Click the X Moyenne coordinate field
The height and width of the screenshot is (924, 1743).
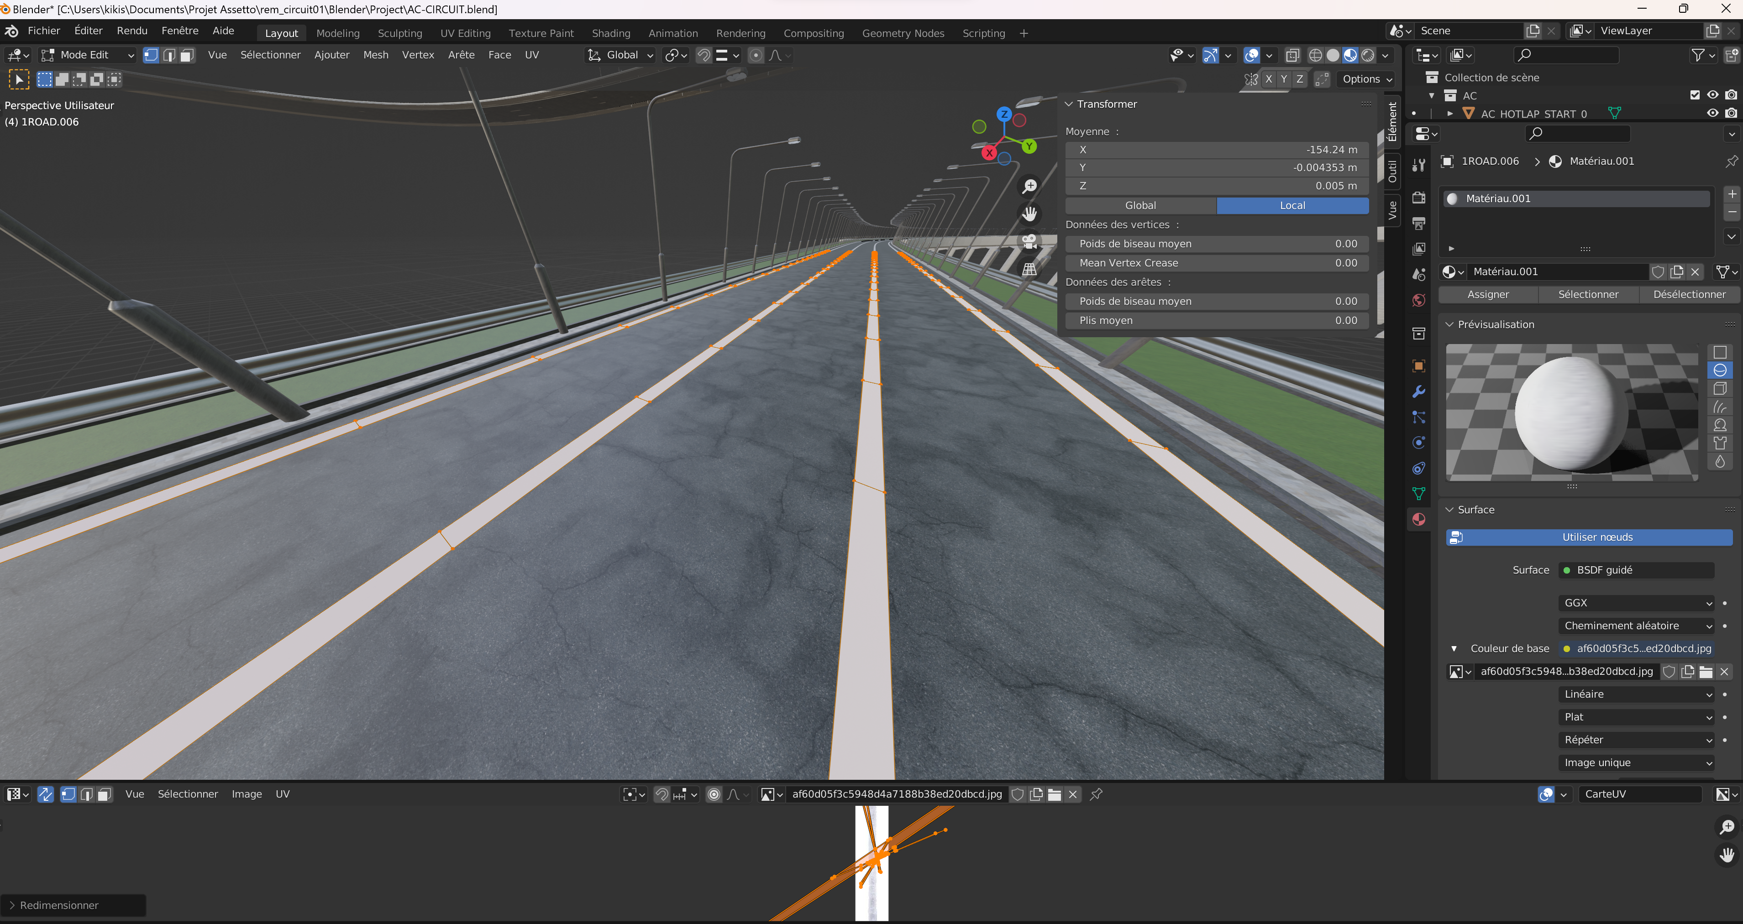click(x=1217, y=150)
